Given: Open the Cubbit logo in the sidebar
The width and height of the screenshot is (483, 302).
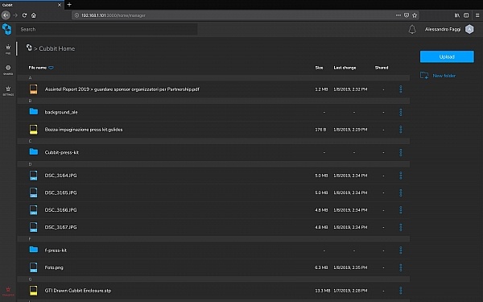Looking at the screenshot, I should coord(6,29).
